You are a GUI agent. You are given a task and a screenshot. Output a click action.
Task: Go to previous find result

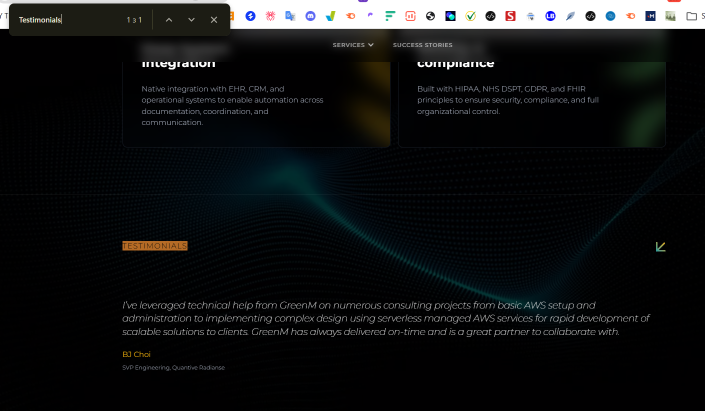[169, 19]
